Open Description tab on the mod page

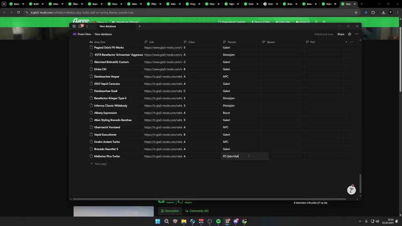[170, 211]
